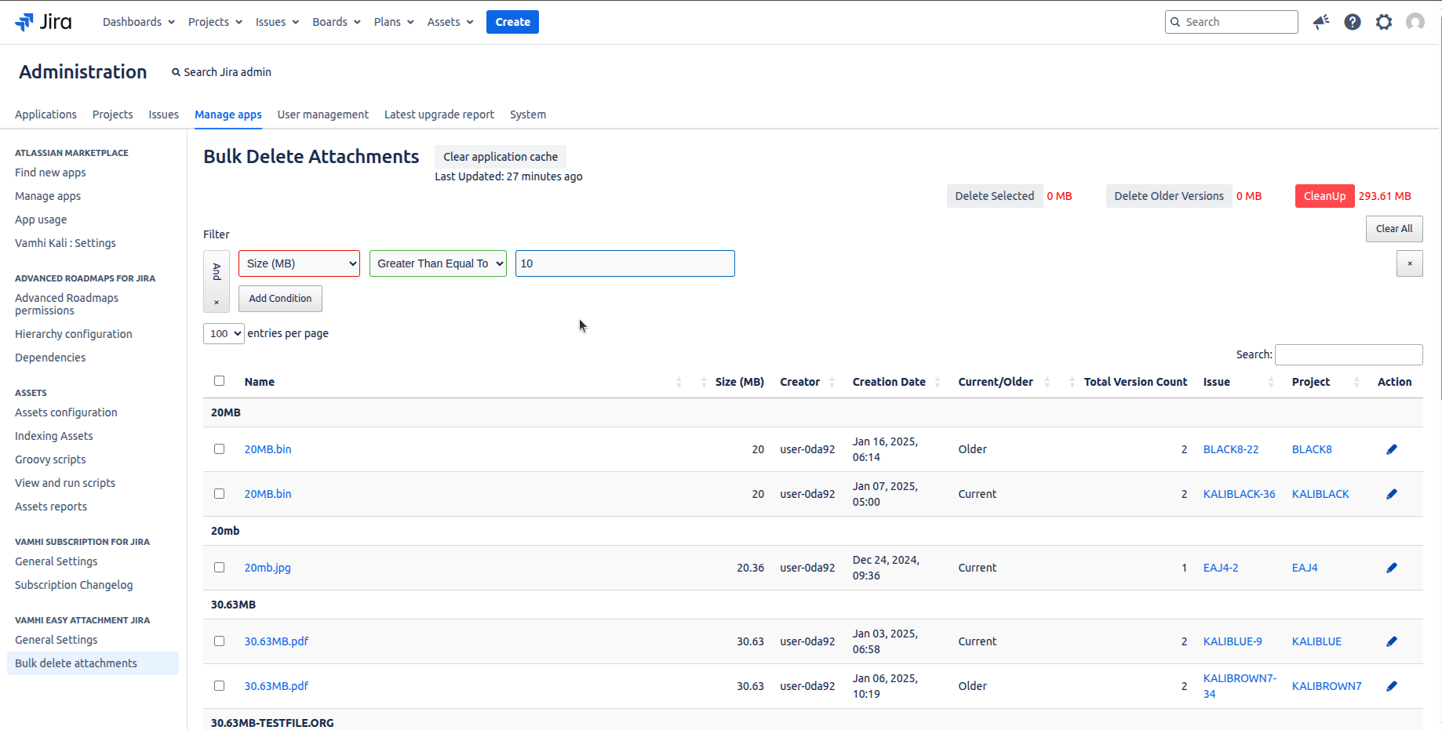Click the table Search input field
1442x730 pixels.
pos(1348,354)
